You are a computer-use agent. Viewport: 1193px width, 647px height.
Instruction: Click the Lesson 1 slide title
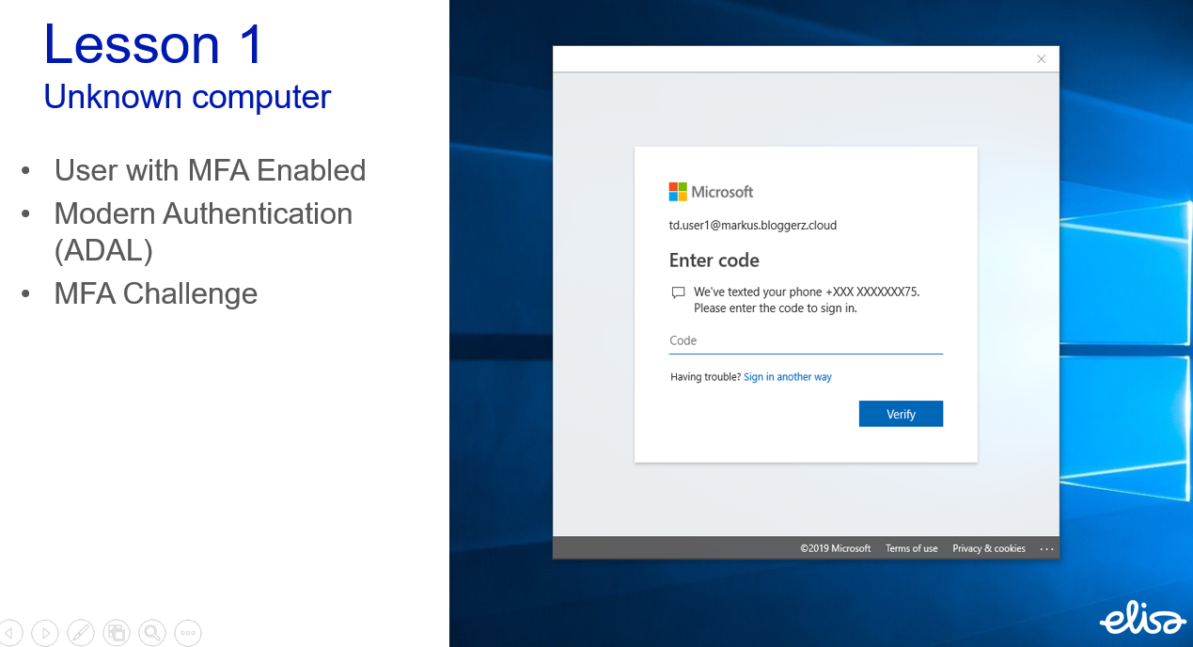click(x=152, y=43)
